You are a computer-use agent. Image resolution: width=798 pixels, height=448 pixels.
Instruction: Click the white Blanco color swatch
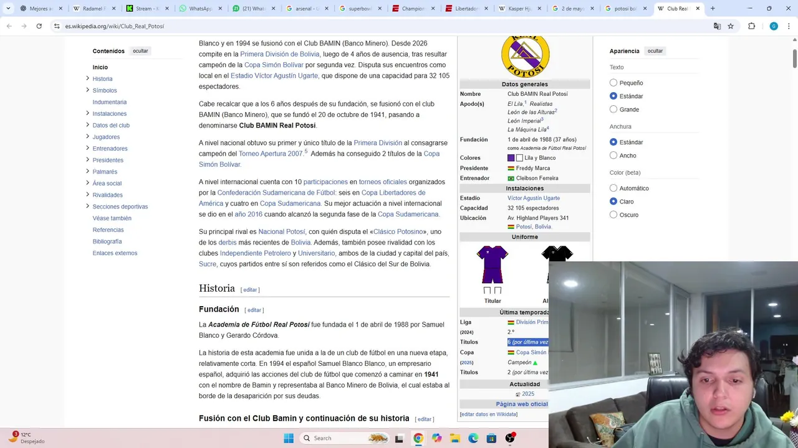[519, 158]
